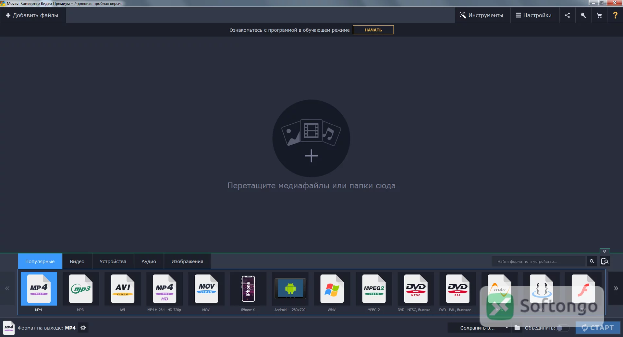The width and height of the screenshot is (623, 337).
Task: Click the device detection icon
Action: pos(605,261)
